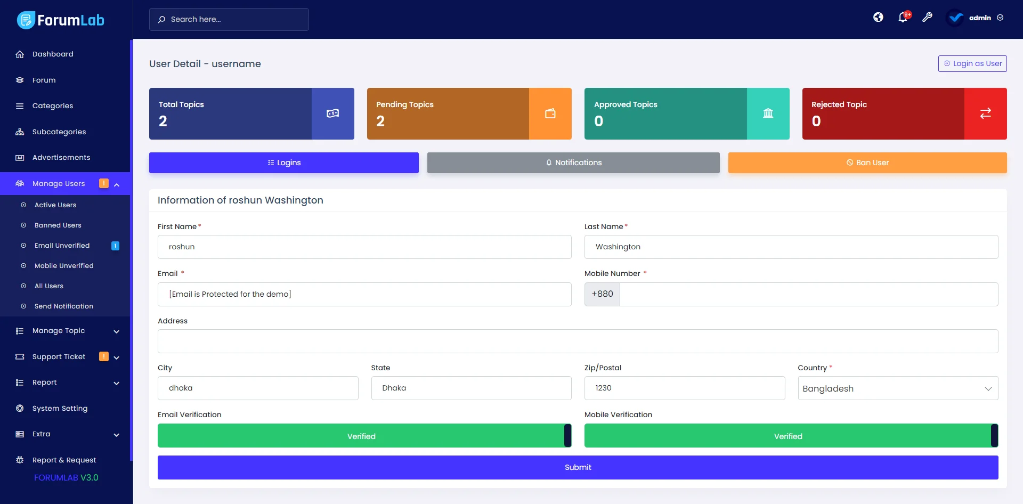Click the Total Topics card icon

click(x=332, y=113)
